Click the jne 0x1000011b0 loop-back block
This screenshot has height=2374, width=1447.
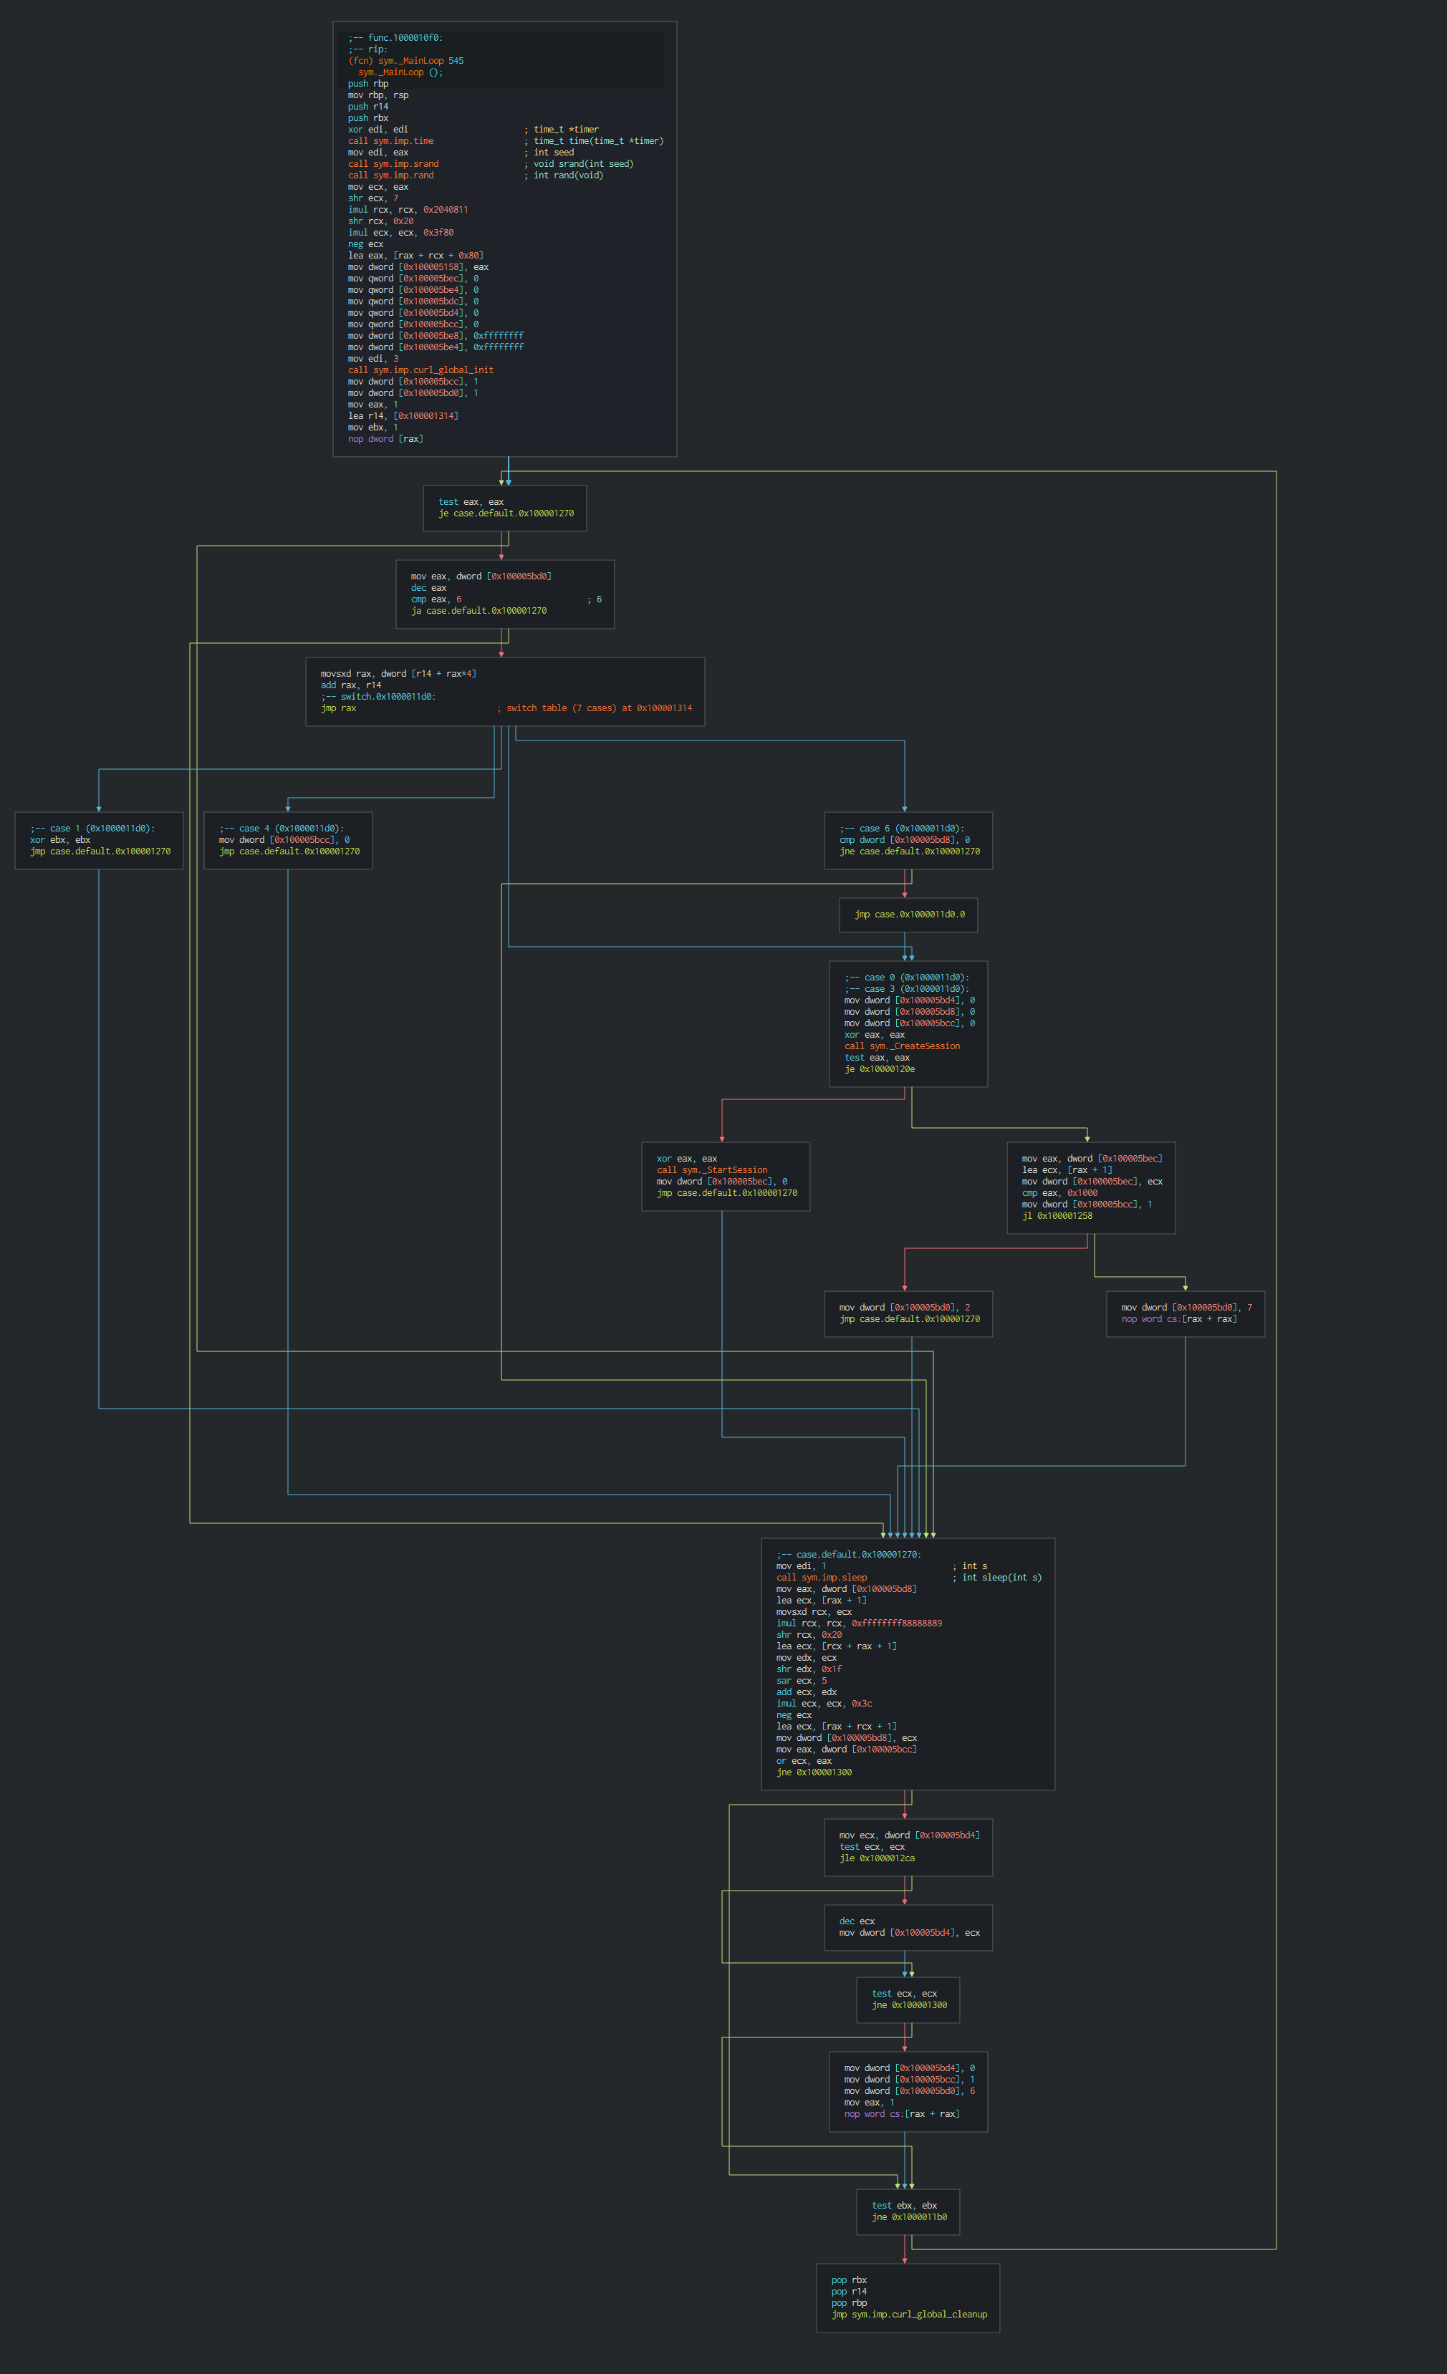click(908, 2211)
